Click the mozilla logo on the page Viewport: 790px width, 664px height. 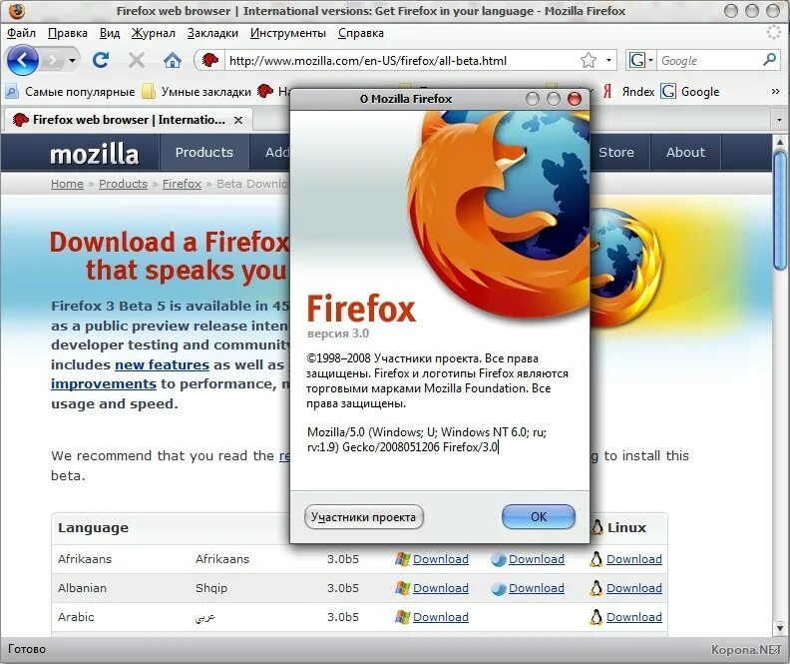tap(94, 154)
